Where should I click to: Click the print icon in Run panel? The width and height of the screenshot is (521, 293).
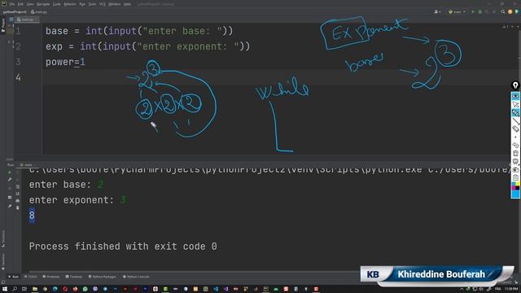click(18, 201)
